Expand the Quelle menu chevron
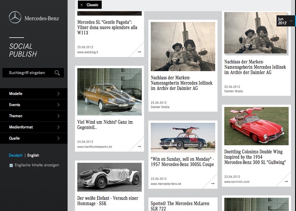This screenshot has width=296, height=211. [x=58, y=138]
